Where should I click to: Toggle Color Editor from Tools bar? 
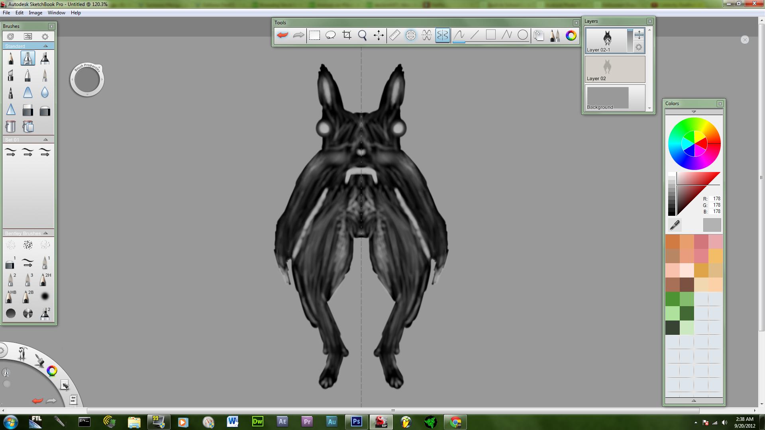point(571,35)
